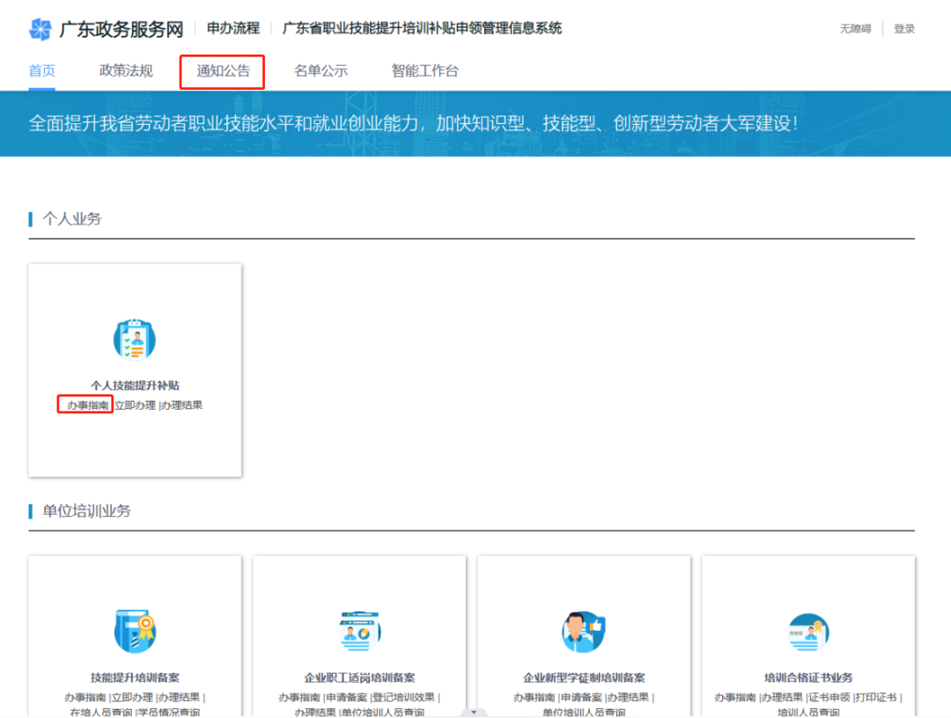Open the 培训合格证书业务 icon

pos(808,632)
